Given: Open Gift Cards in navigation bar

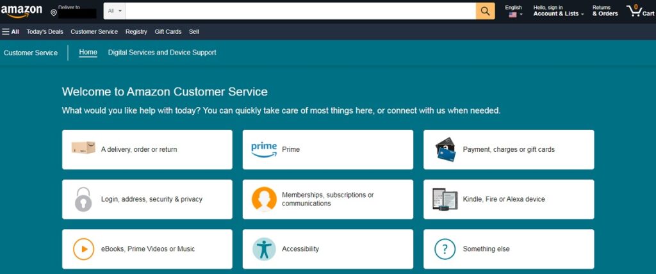Looking at the screenshot, I should 168,32.
